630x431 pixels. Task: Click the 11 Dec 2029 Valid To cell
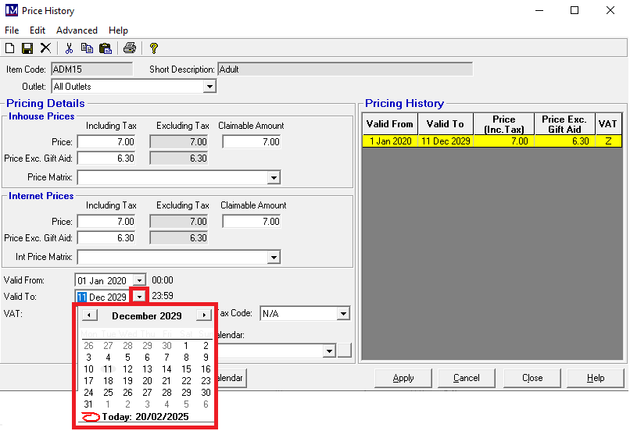click(x=446, y=141)
